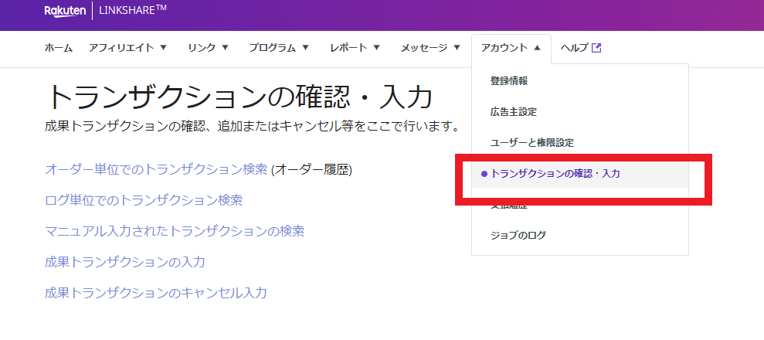
Task: Click the 成果トランザクションの入力 link
Action: [125, 262]
